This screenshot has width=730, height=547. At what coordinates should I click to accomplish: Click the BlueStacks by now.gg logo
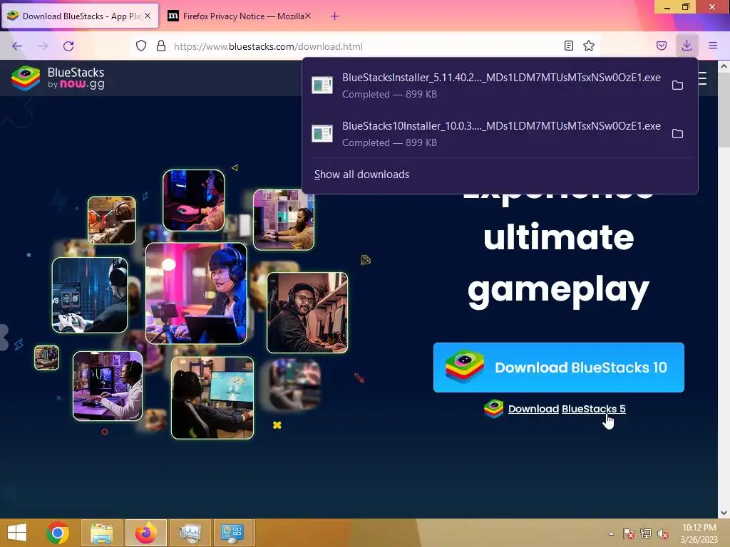pyautogui.click(x=58, y=78)
